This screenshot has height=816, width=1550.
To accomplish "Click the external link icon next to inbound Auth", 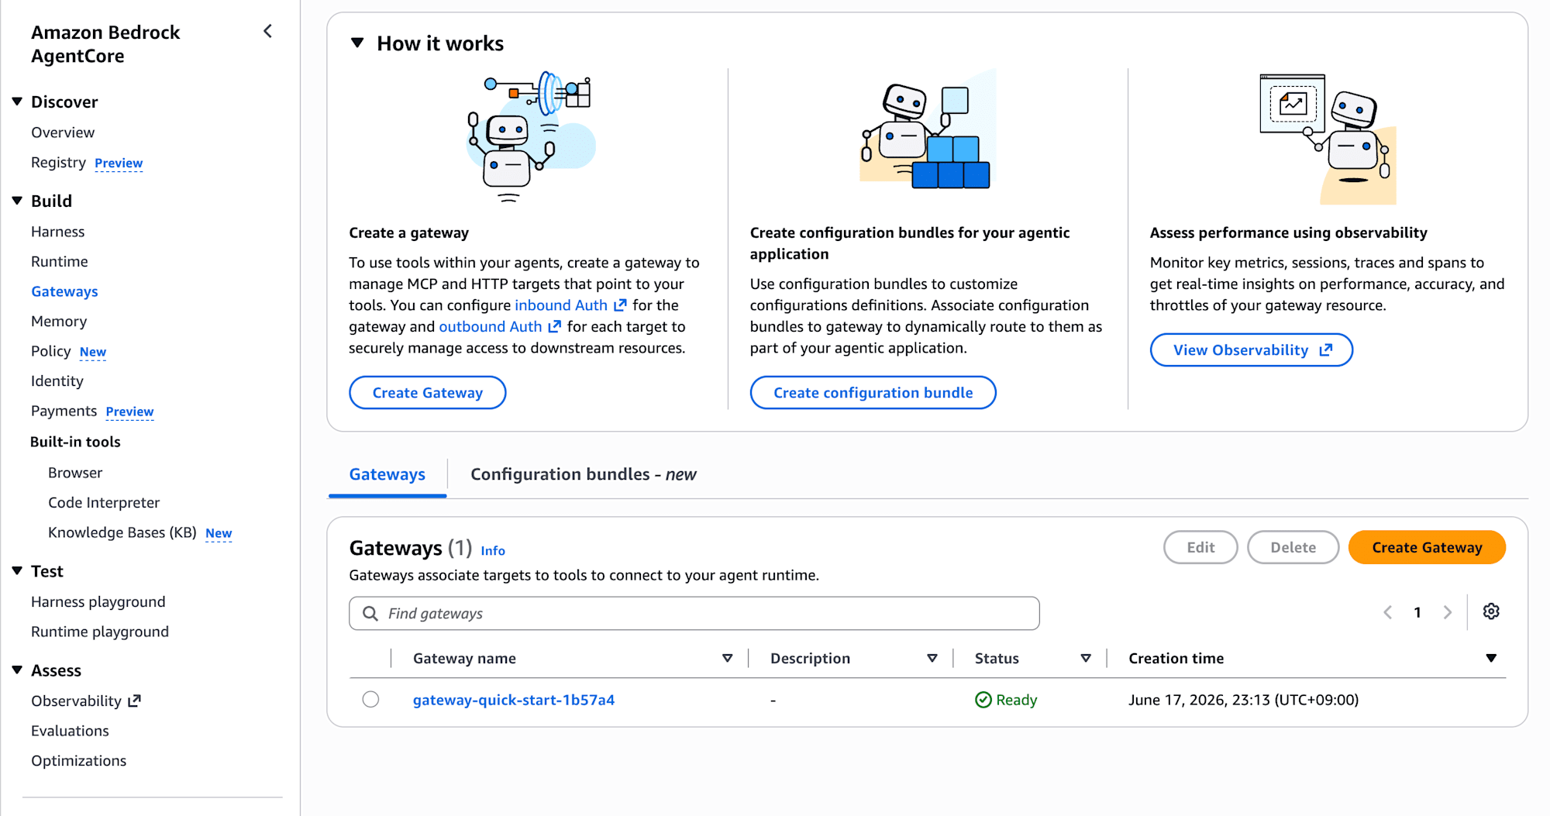I will 620,305.
